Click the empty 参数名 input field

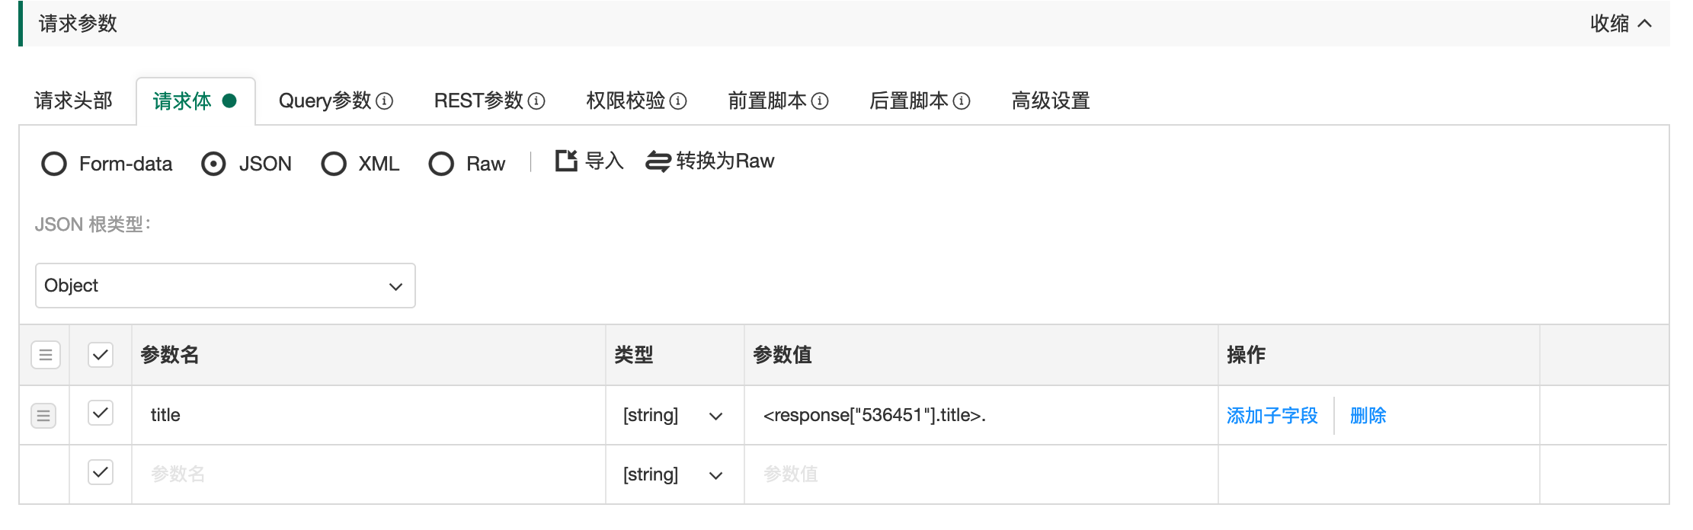366,474
